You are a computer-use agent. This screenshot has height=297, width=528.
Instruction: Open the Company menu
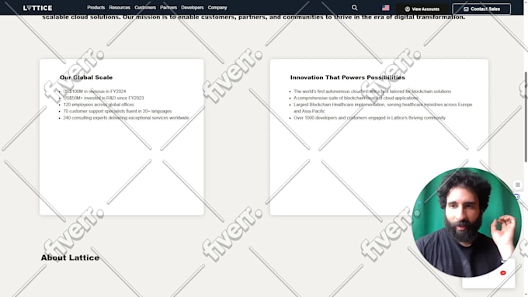217,8
